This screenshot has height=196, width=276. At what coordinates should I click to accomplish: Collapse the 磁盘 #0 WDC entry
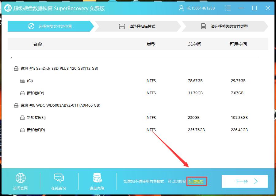[16, 105]
